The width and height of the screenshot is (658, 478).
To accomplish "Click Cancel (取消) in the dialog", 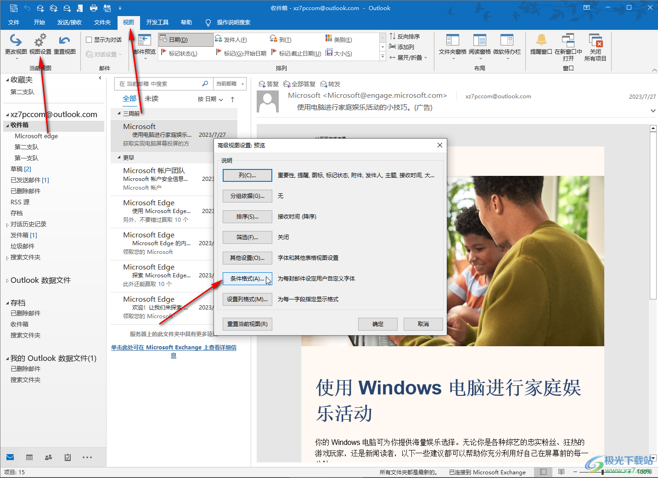I will (423, 324).
